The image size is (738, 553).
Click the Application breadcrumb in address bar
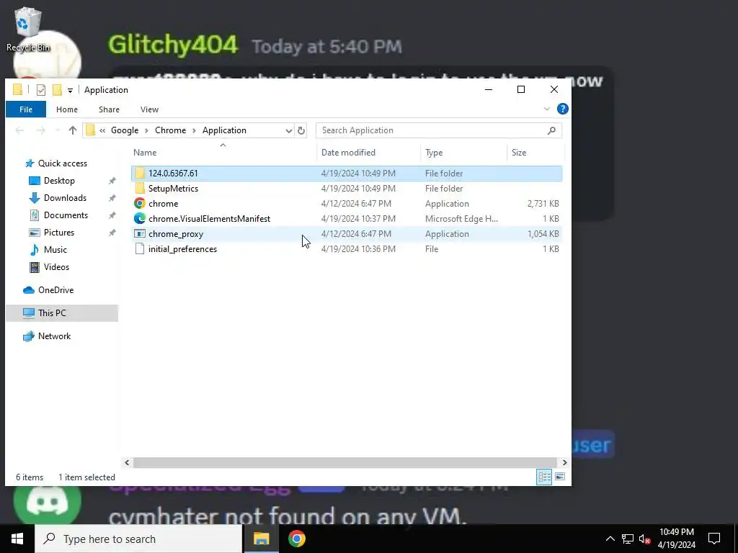click(224, 130)
